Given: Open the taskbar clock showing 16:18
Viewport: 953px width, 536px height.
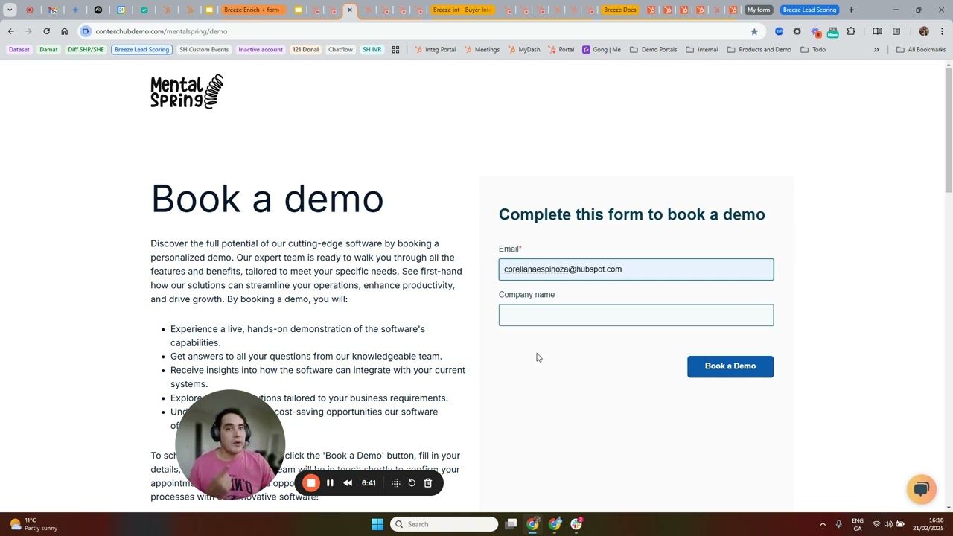Looking at the screenshot, I should (928, 524).
